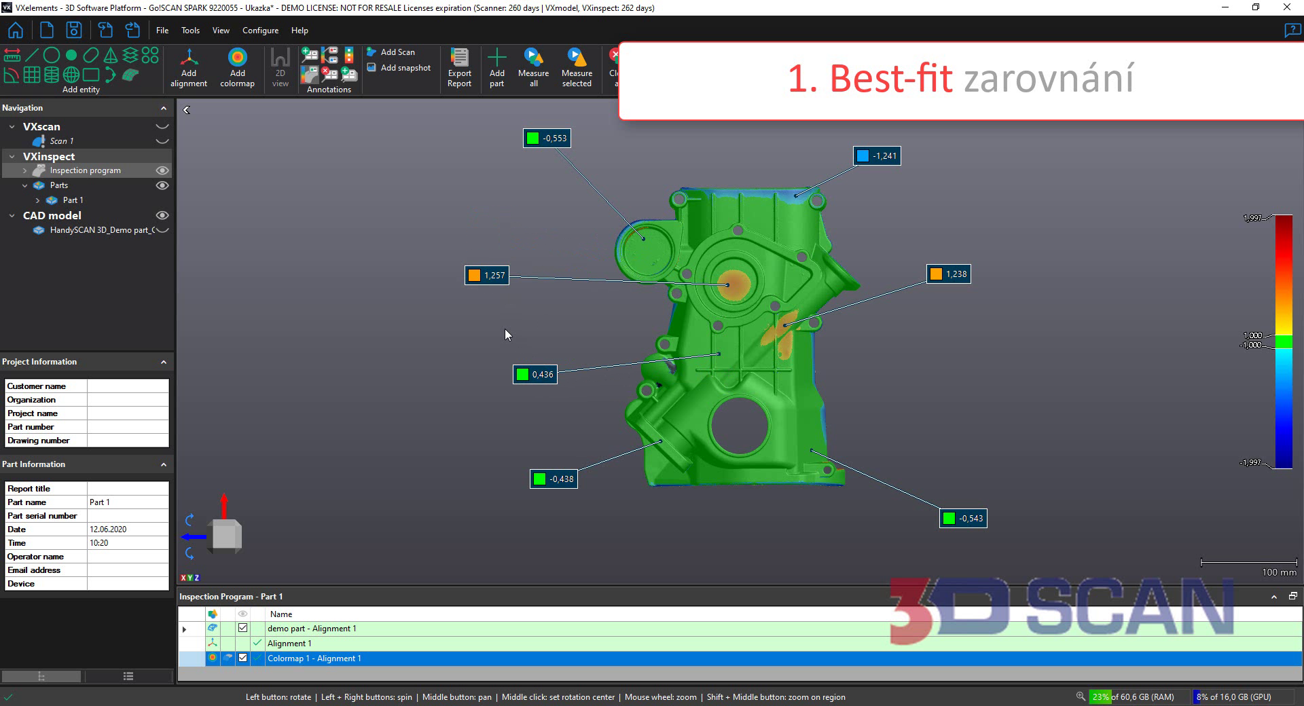This screenshot has height=706, width=1304.
Task: Collapse the VXscan tree section
Action: click(12, 127)
